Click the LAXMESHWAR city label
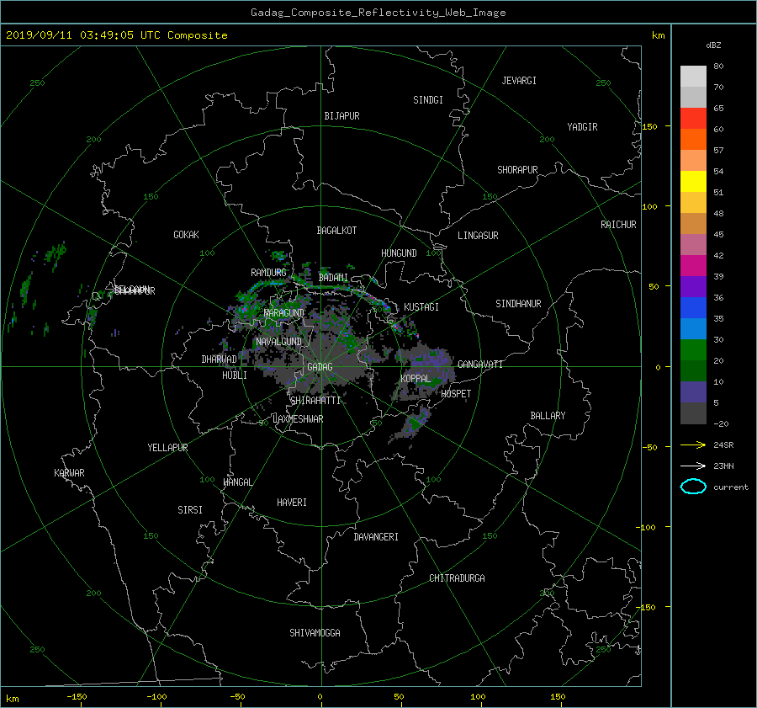The image size is (757, 708). pos(298,419)
